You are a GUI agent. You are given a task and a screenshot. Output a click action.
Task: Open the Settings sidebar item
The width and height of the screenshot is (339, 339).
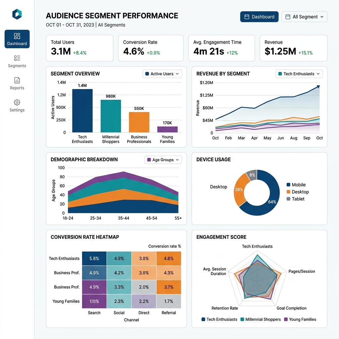pyautogui.click(x=17, y=106)
